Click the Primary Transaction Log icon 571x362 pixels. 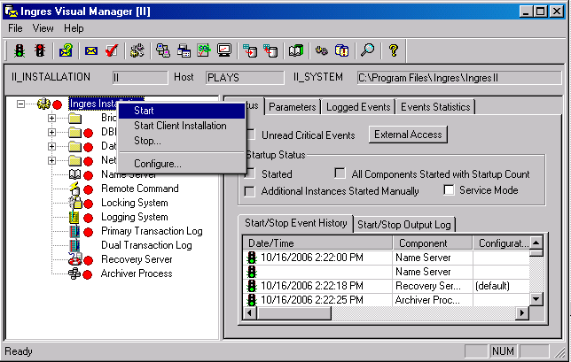click(x=74, y=231)
